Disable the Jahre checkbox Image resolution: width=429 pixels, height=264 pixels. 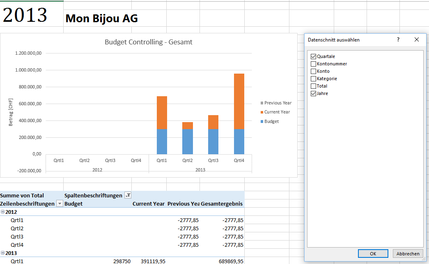click(x=314, y=93)
